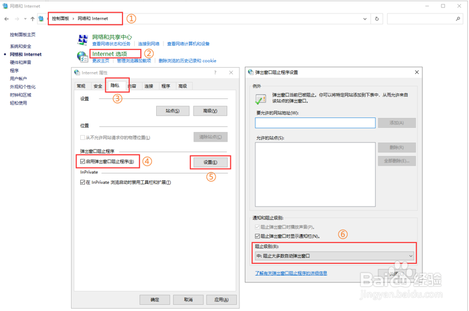Expand the address bar history dropdown
The height and width of the screenshot is (311, 469).
coord(365,19)
